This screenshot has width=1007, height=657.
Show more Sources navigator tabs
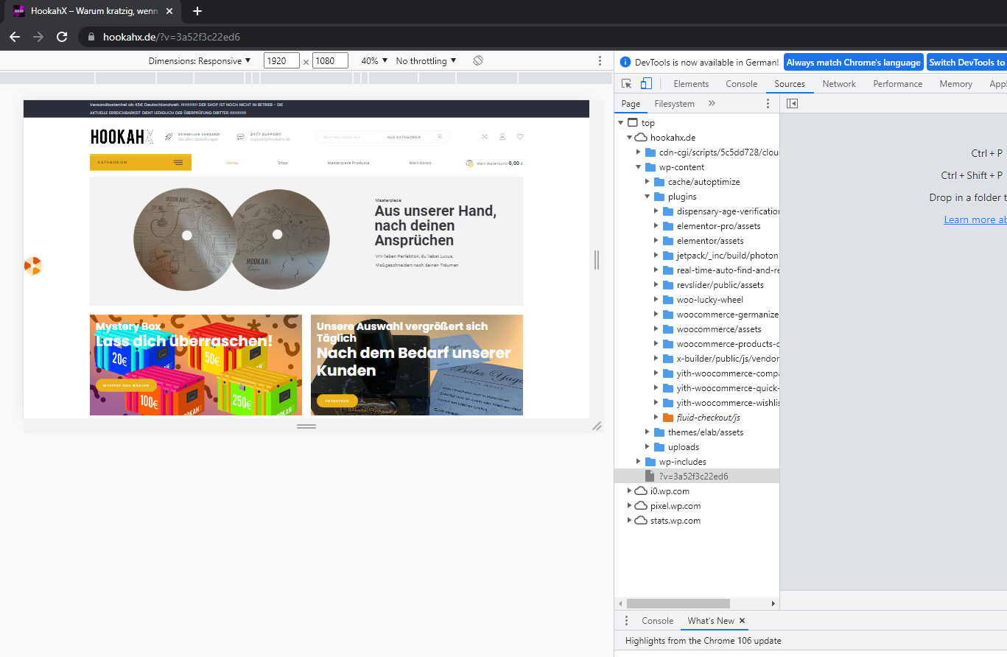[712, 104]
